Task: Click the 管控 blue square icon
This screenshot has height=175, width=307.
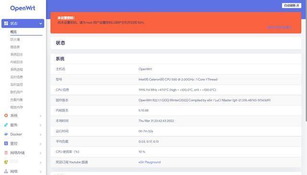Action: (6, 143)
